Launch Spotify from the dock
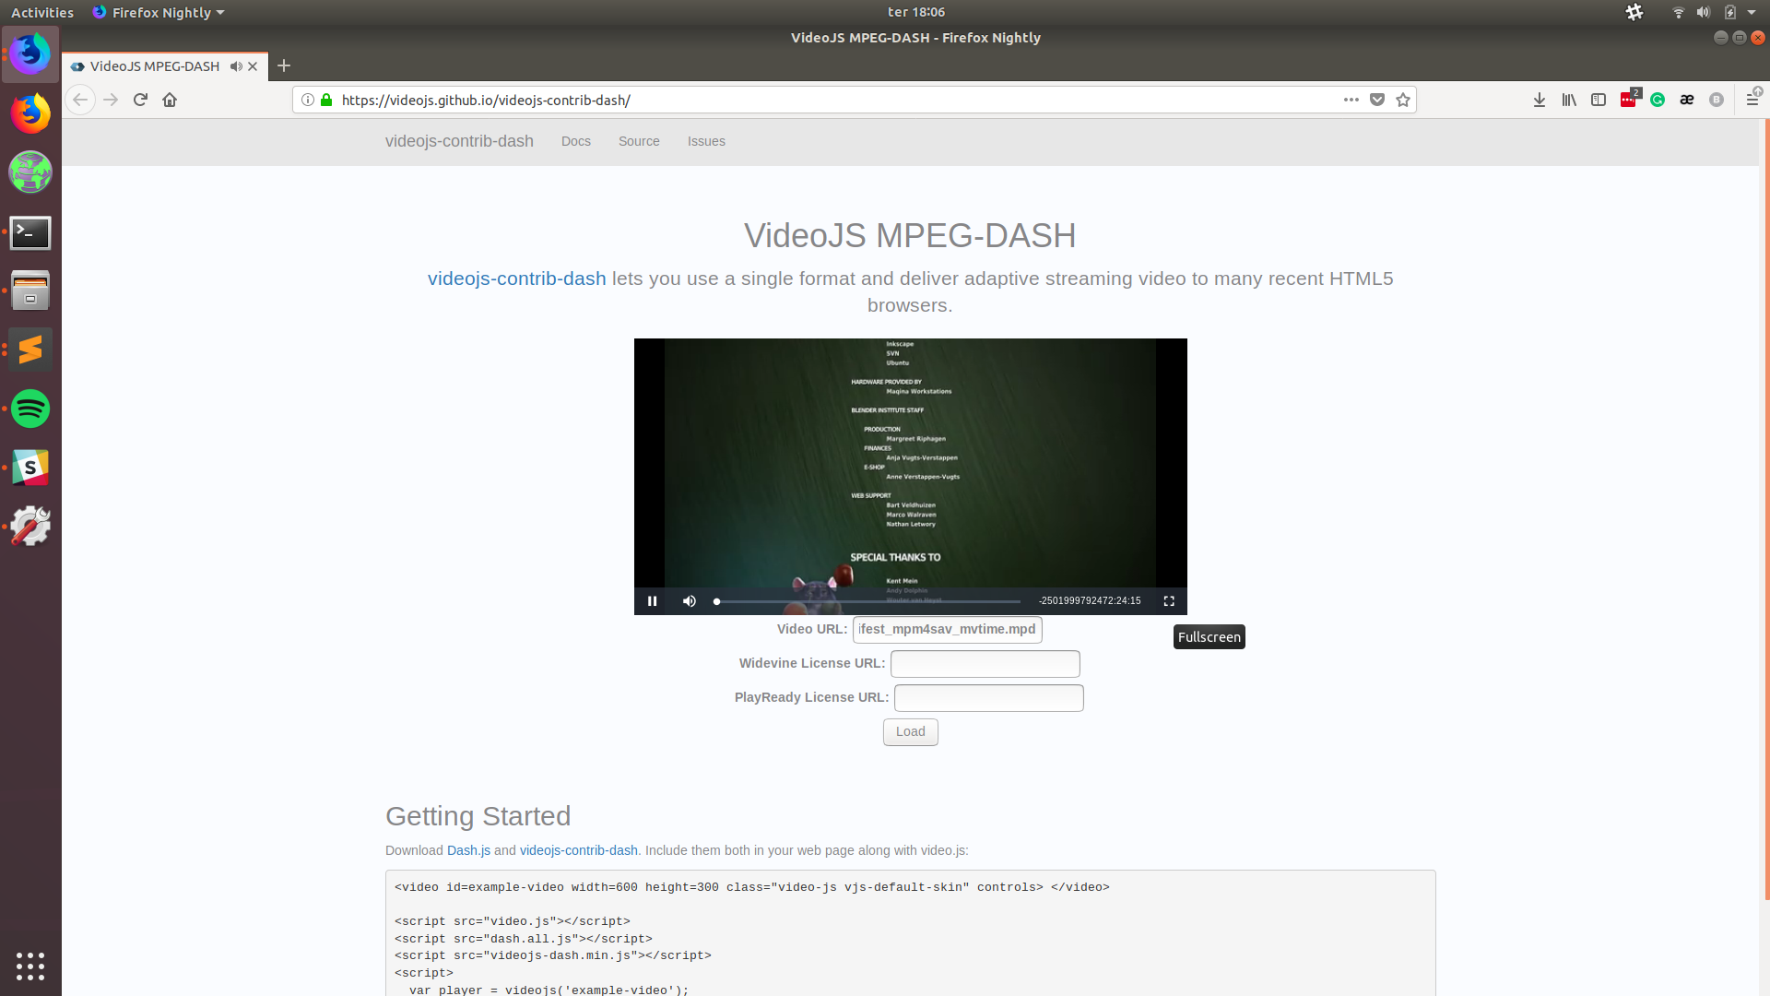The image size is (1770, 996). point(30,409)
